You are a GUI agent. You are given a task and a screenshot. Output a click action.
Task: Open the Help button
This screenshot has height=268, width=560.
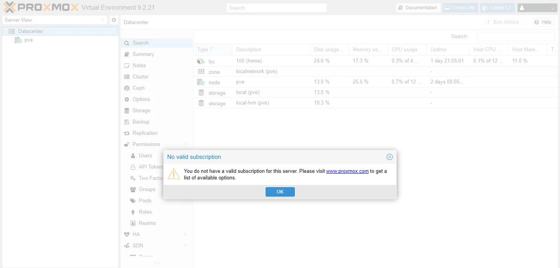point(543,22)
